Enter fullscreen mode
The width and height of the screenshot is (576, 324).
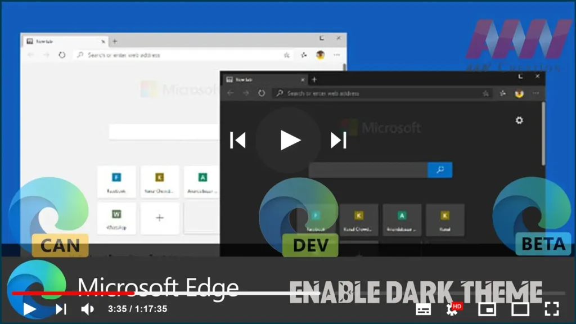click(552, 309)
